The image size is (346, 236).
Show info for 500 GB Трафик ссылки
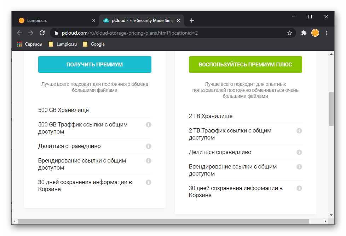point(149,125)
